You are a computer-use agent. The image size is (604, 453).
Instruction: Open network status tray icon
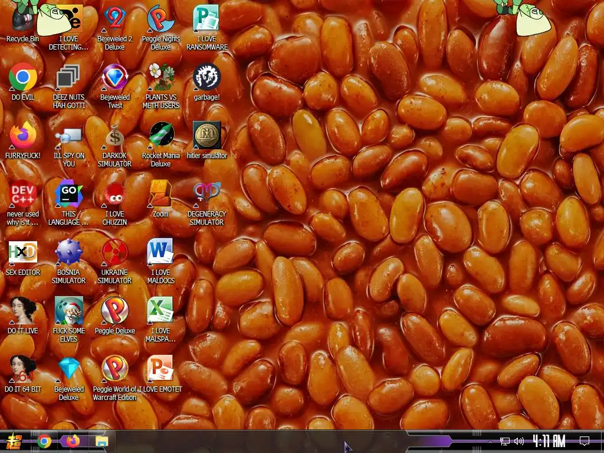pos(505,441)
